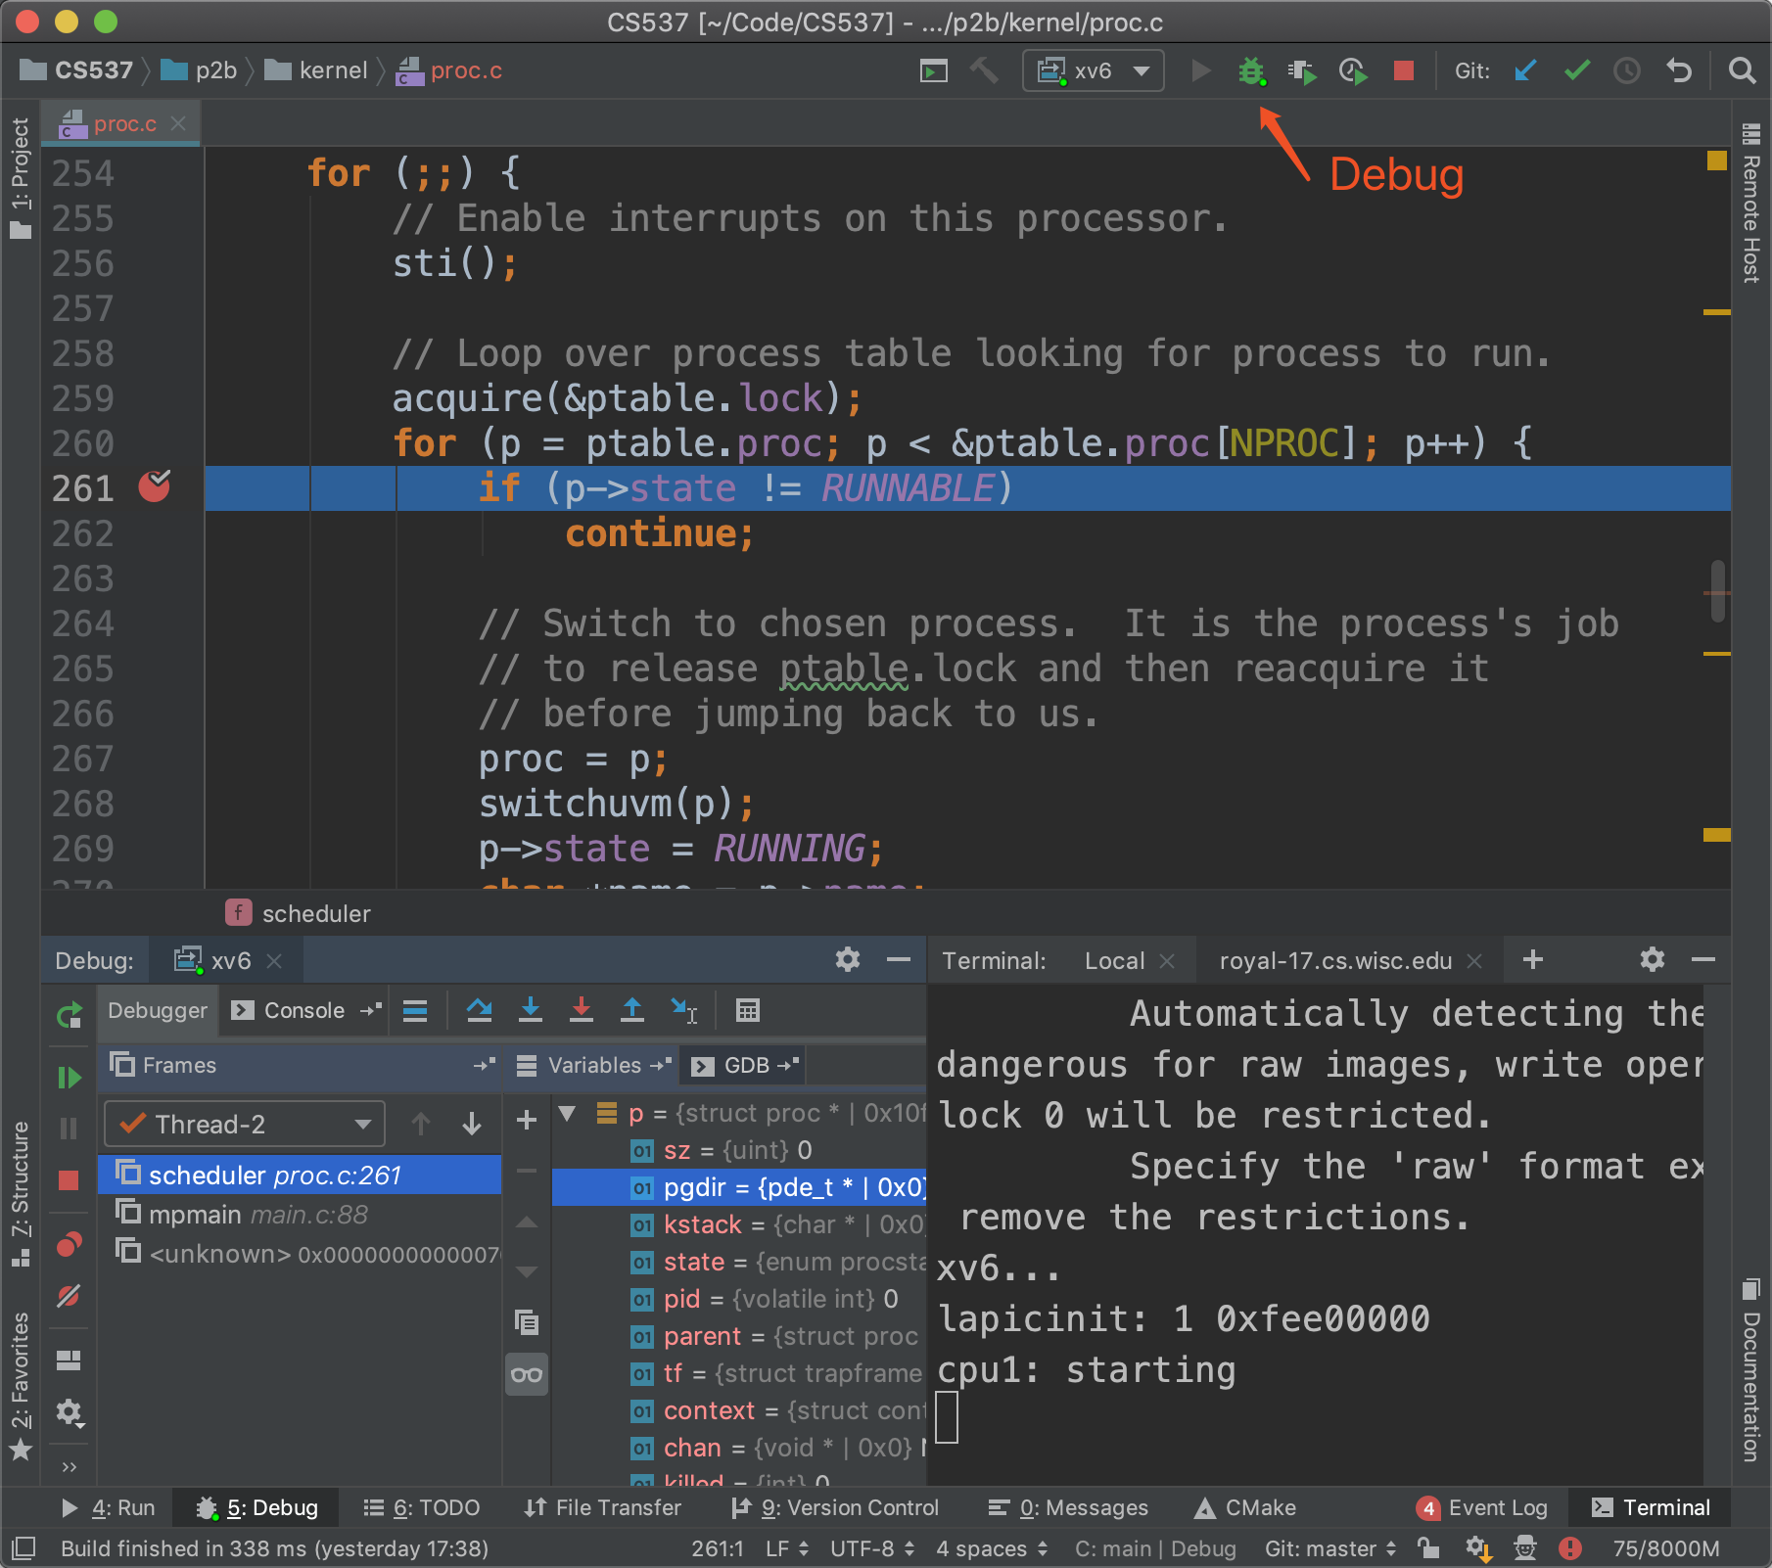
Task: Click the Step Out debugger icon
Action: point(632,1010)
